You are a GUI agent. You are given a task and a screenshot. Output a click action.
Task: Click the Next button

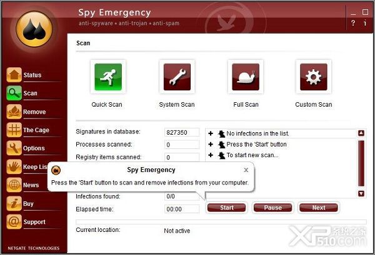(x=319, y=208)
